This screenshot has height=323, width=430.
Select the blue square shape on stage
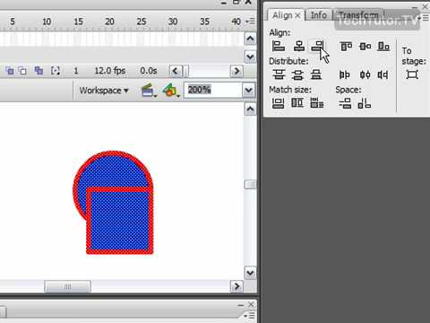(120, 221)
